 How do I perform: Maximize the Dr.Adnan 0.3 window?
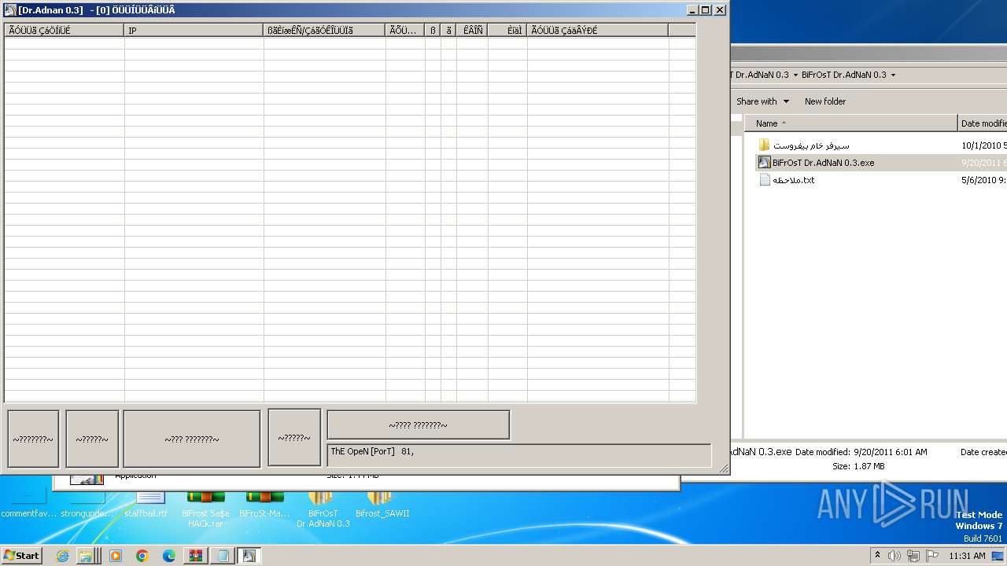tap(705, 10)
